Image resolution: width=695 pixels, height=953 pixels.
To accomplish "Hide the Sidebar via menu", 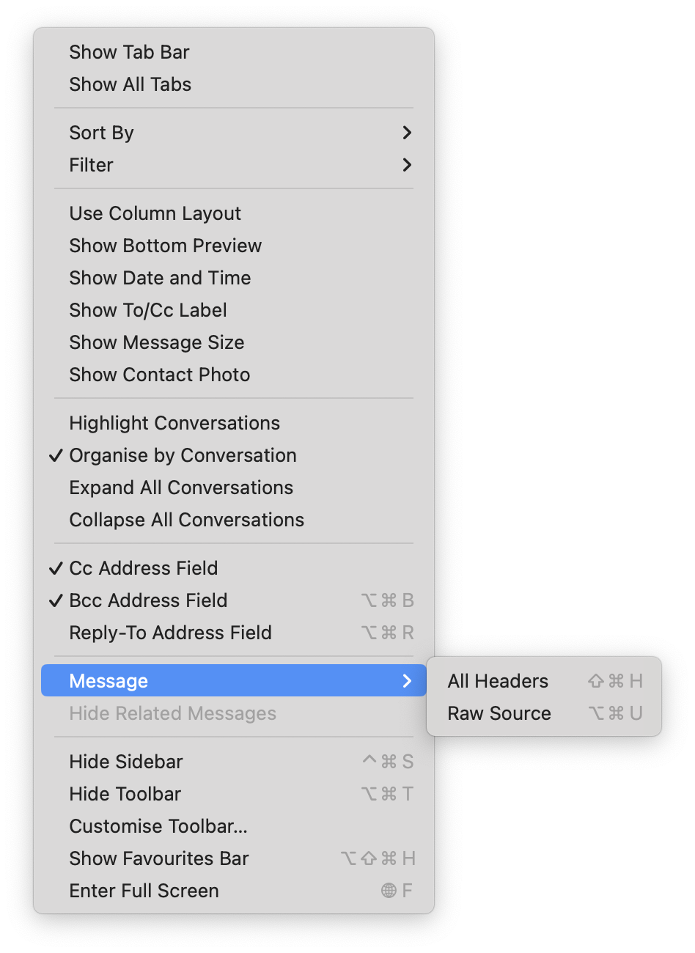I will pyautogui.click(x=126, y=762).
